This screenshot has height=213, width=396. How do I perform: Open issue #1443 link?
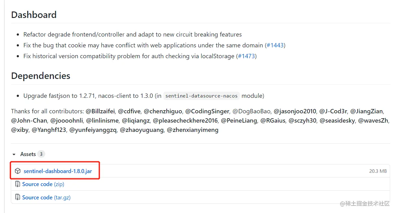pos(275,45)
